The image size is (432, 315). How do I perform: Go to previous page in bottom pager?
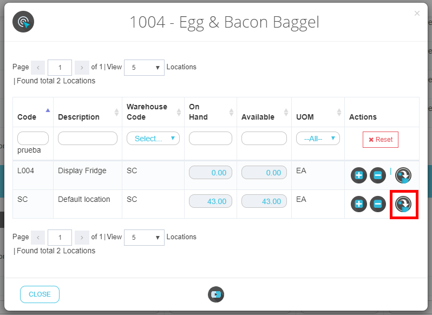click(38, 237)
